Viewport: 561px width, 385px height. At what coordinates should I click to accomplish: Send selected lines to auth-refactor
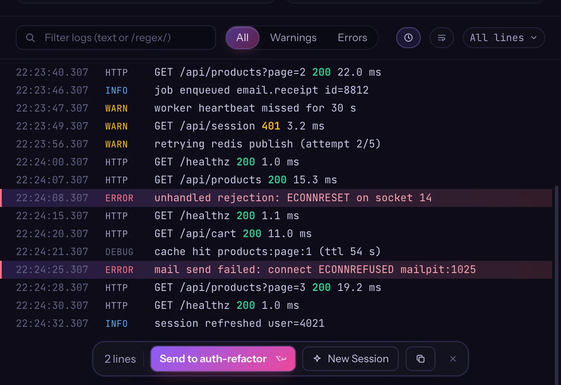click(223, 359)
